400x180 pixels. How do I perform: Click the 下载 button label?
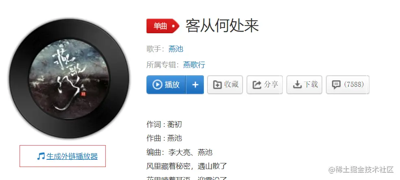point(311,84)
